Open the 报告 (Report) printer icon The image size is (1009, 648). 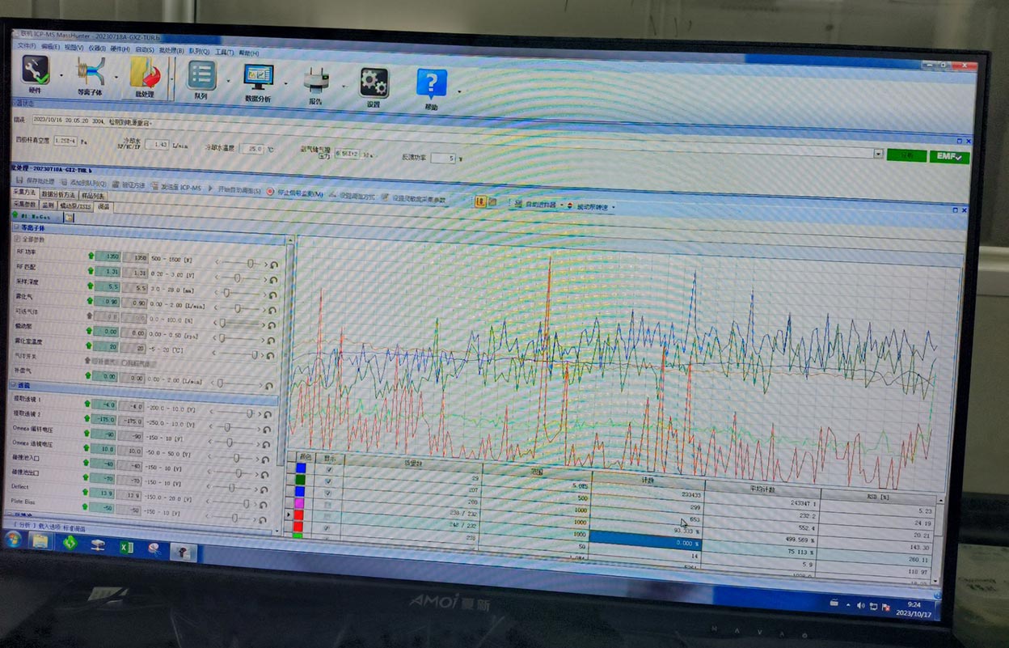[x=316, y=81]
